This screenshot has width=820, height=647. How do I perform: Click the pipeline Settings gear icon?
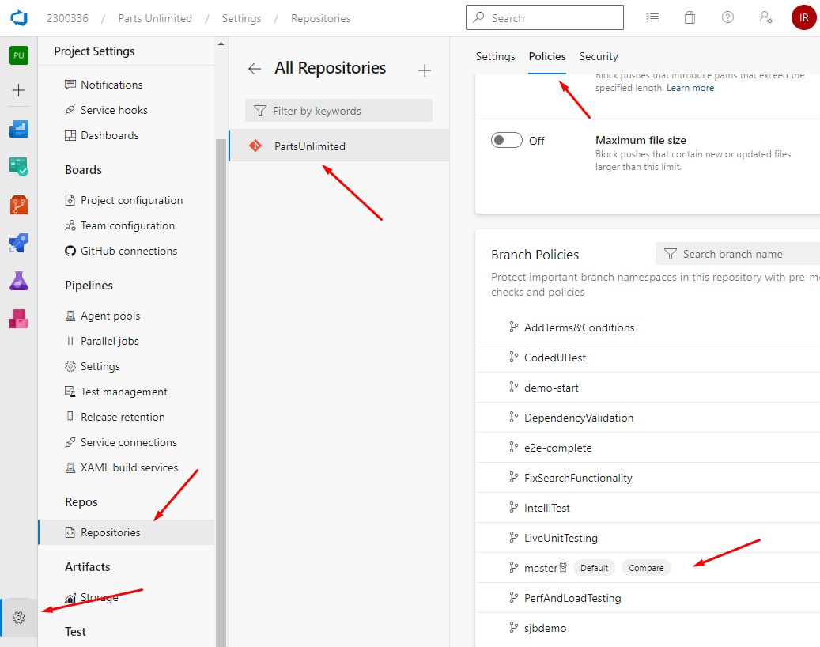pos(70,367)
